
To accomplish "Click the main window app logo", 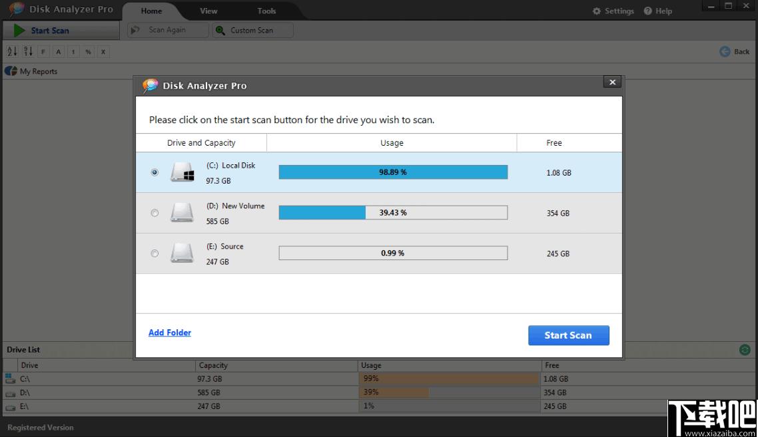I will coord(17,9).
